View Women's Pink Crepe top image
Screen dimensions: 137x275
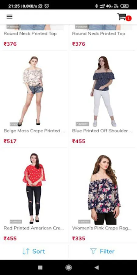click(x=104, y=189)
